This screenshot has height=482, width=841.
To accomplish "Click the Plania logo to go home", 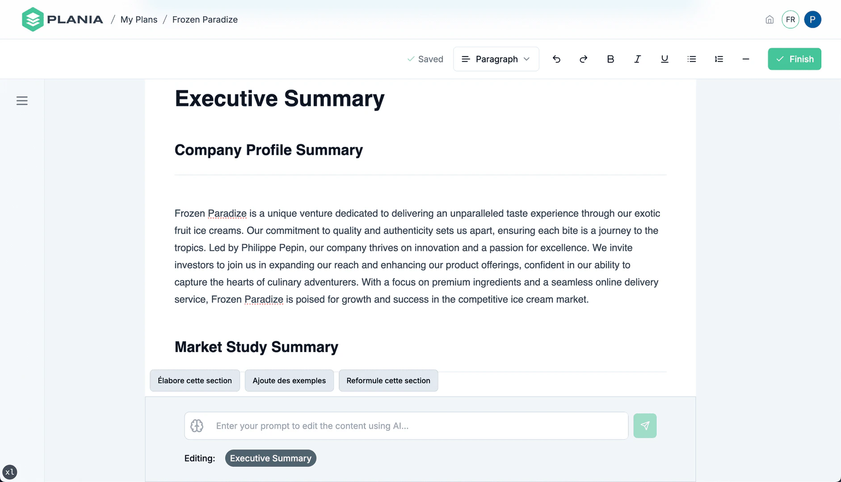I will pyautogui.click(x=62, y=19).
